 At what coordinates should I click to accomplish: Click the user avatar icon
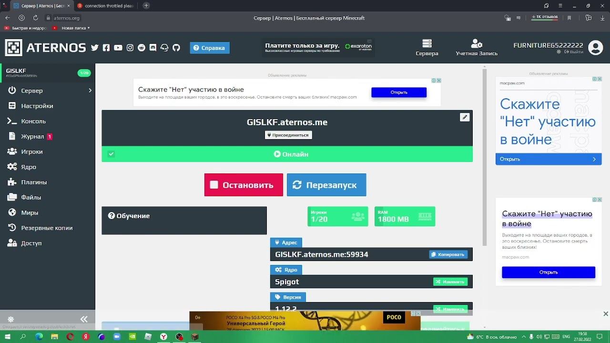pos(596,48)
